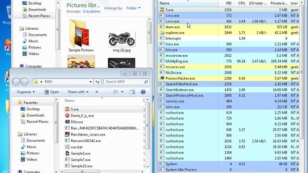Viewport: 308px width, 173px height.
Task: Select the smss.exe process row
Action: pos(229,107)
